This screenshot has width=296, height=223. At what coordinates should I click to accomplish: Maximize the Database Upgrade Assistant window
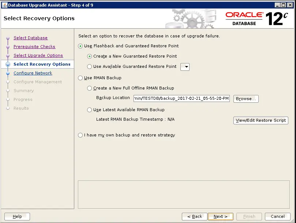(284, 5)
